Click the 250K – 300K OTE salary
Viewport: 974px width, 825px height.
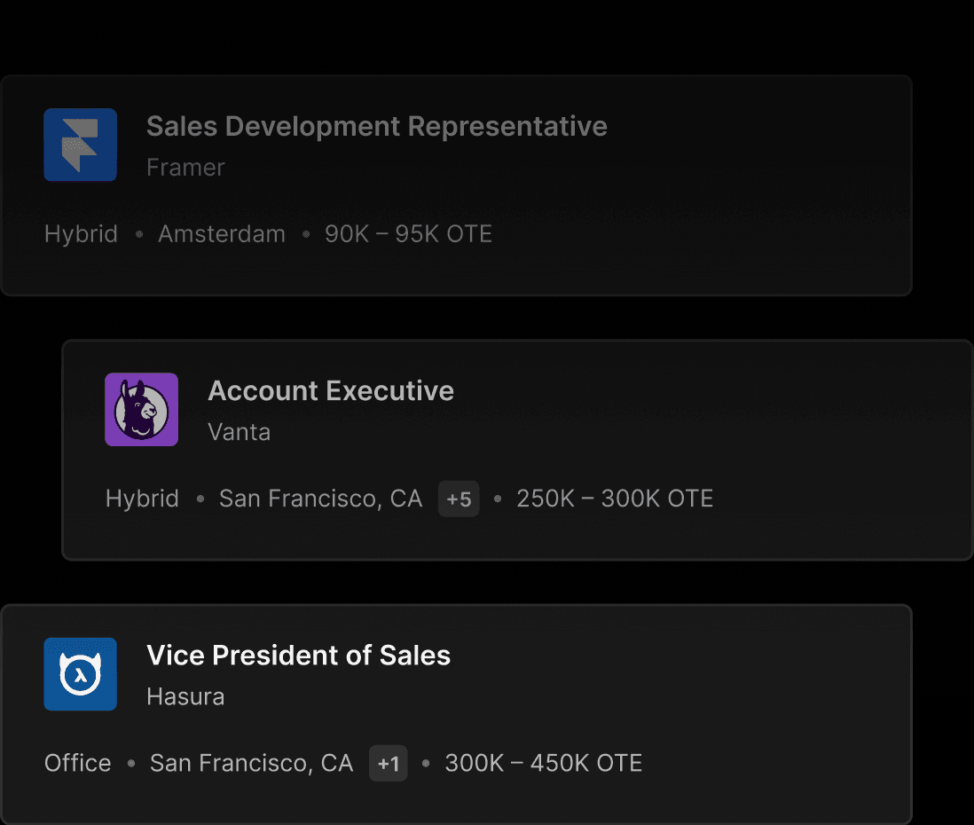[x=615, y=499]
